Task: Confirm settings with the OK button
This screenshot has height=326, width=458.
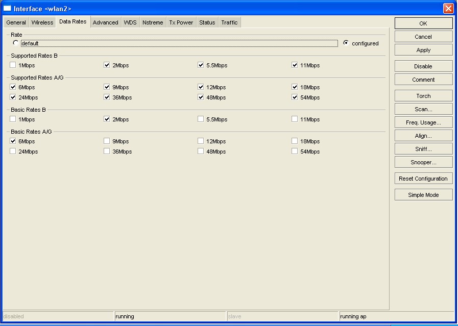Action: pos(423,23)
